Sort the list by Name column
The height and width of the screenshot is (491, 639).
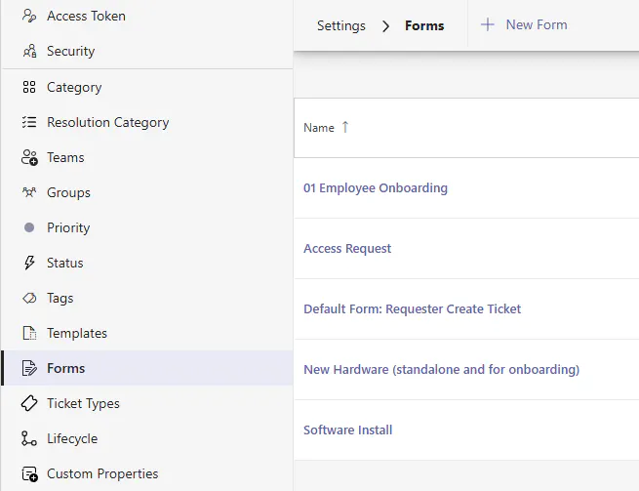319,128
